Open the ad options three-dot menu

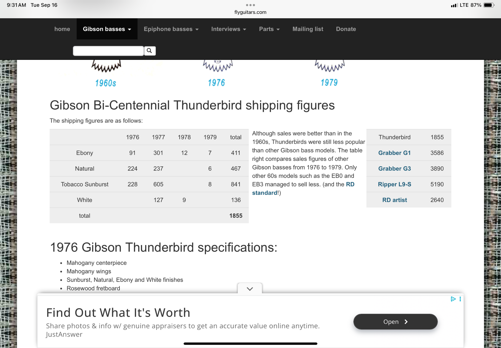pyautogui.click(x=460, y=299)
